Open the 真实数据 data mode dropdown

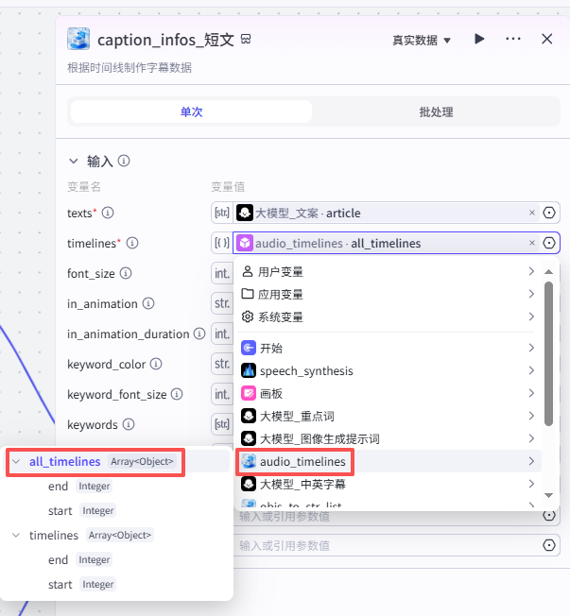(x=422, y=40)
